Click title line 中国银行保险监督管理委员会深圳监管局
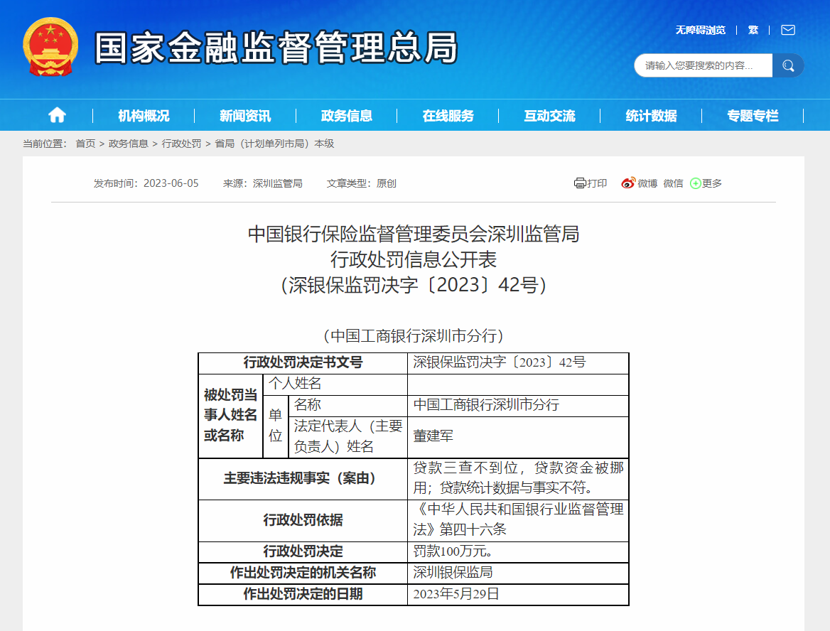Image resolution: width=830 pixels, height=631 pixels. (x=414, y=234)
